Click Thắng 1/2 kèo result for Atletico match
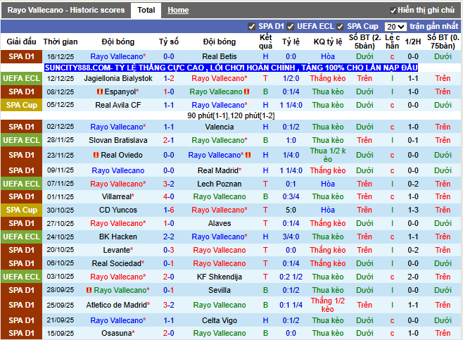Viewport: 463px width, 340px height. pos(328,305)
